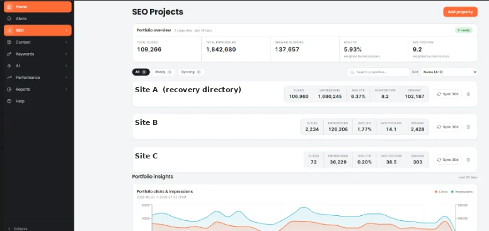This screenshot has height=231, width=489.
Task: Open Site A (recovery directory) project
Action: 188,90
